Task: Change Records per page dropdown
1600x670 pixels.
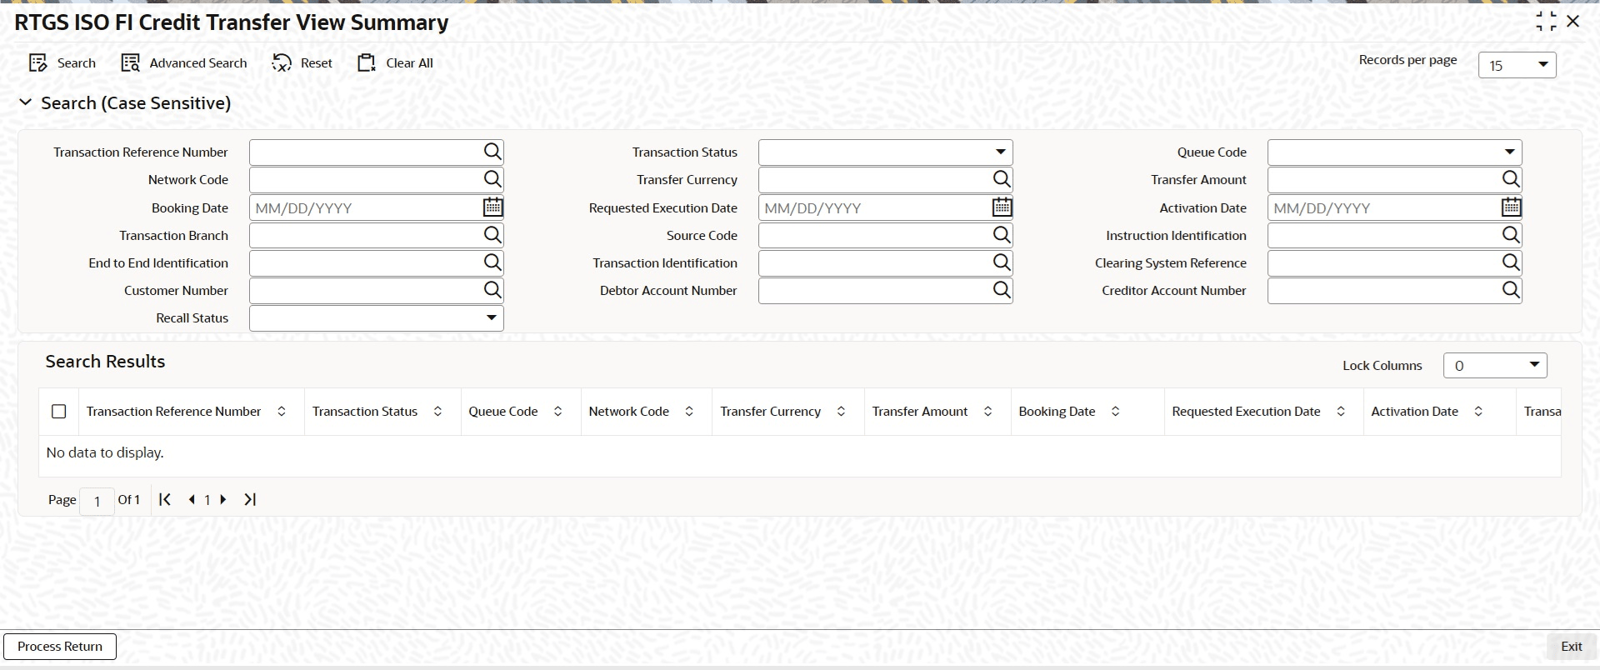Action: [1517, 65]
